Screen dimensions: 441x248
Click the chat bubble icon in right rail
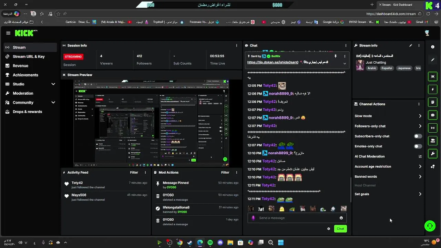[x=433, y=115]
